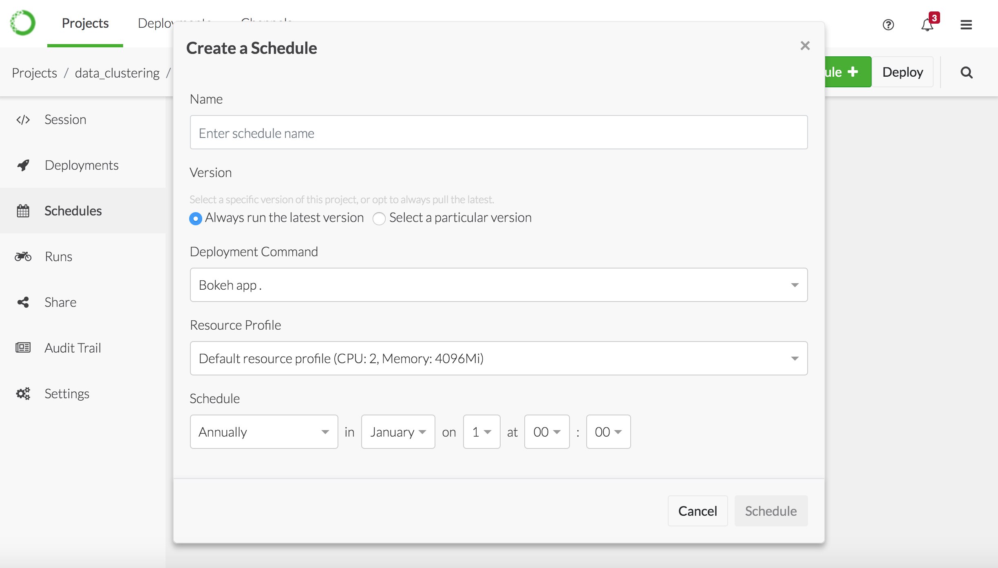Viewport: 998px width, 568px height.
Task: Focus the schedule name input field
Action: 498,133
